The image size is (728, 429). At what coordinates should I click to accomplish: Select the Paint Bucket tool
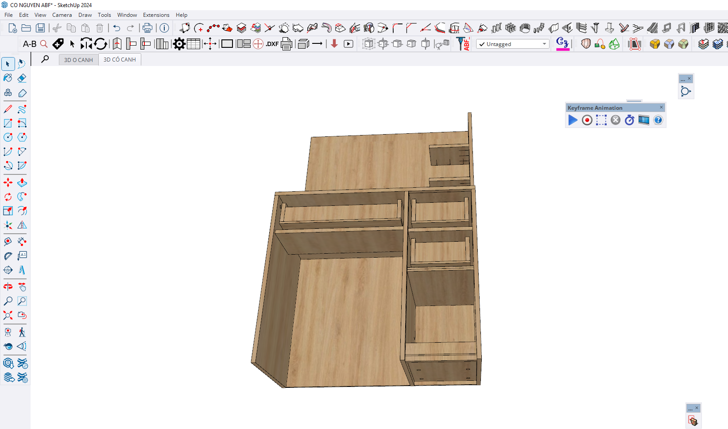tap(8, 78)
